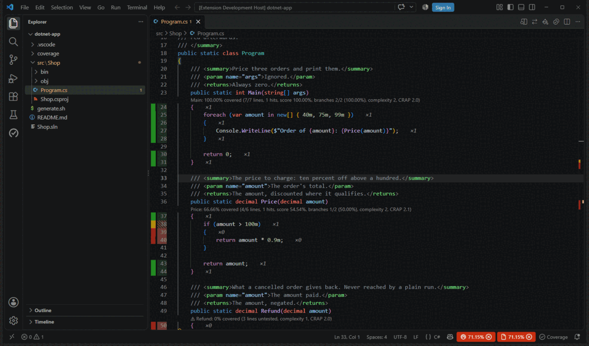
Task: Open the command center search box
Action: [295, 7]
